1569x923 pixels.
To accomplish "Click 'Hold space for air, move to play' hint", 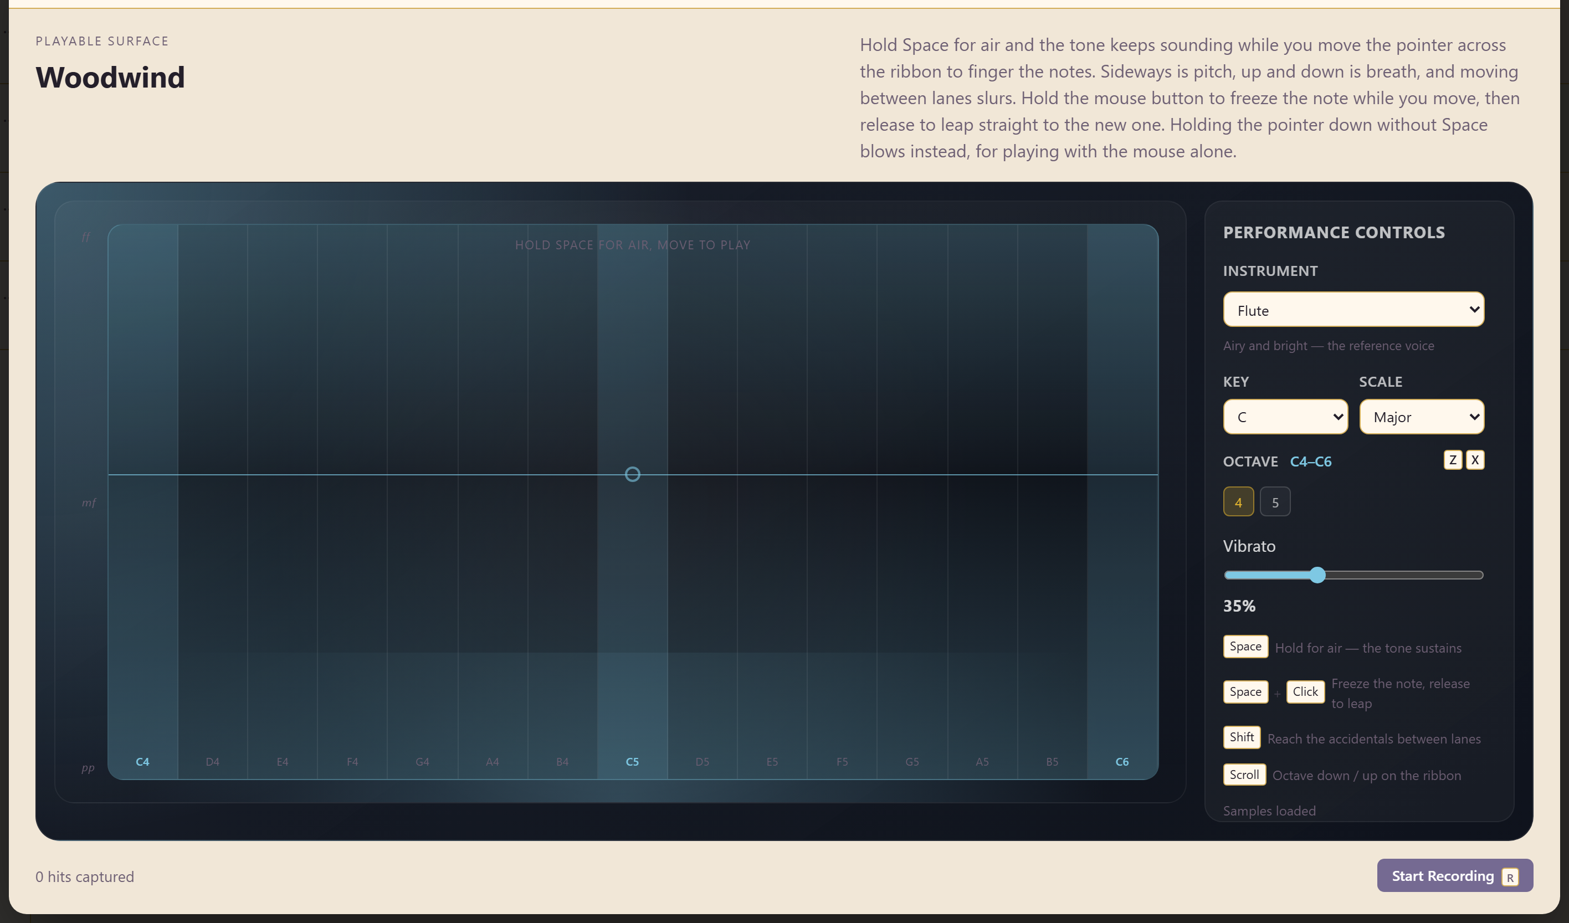I will point(633,245).
